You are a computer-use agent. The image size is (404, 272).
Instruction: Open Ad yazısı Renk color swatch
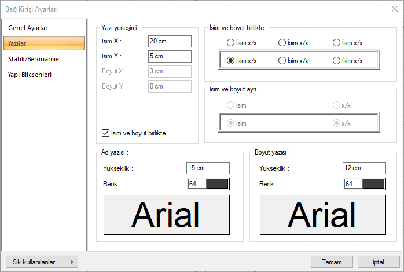coord(208,184)
